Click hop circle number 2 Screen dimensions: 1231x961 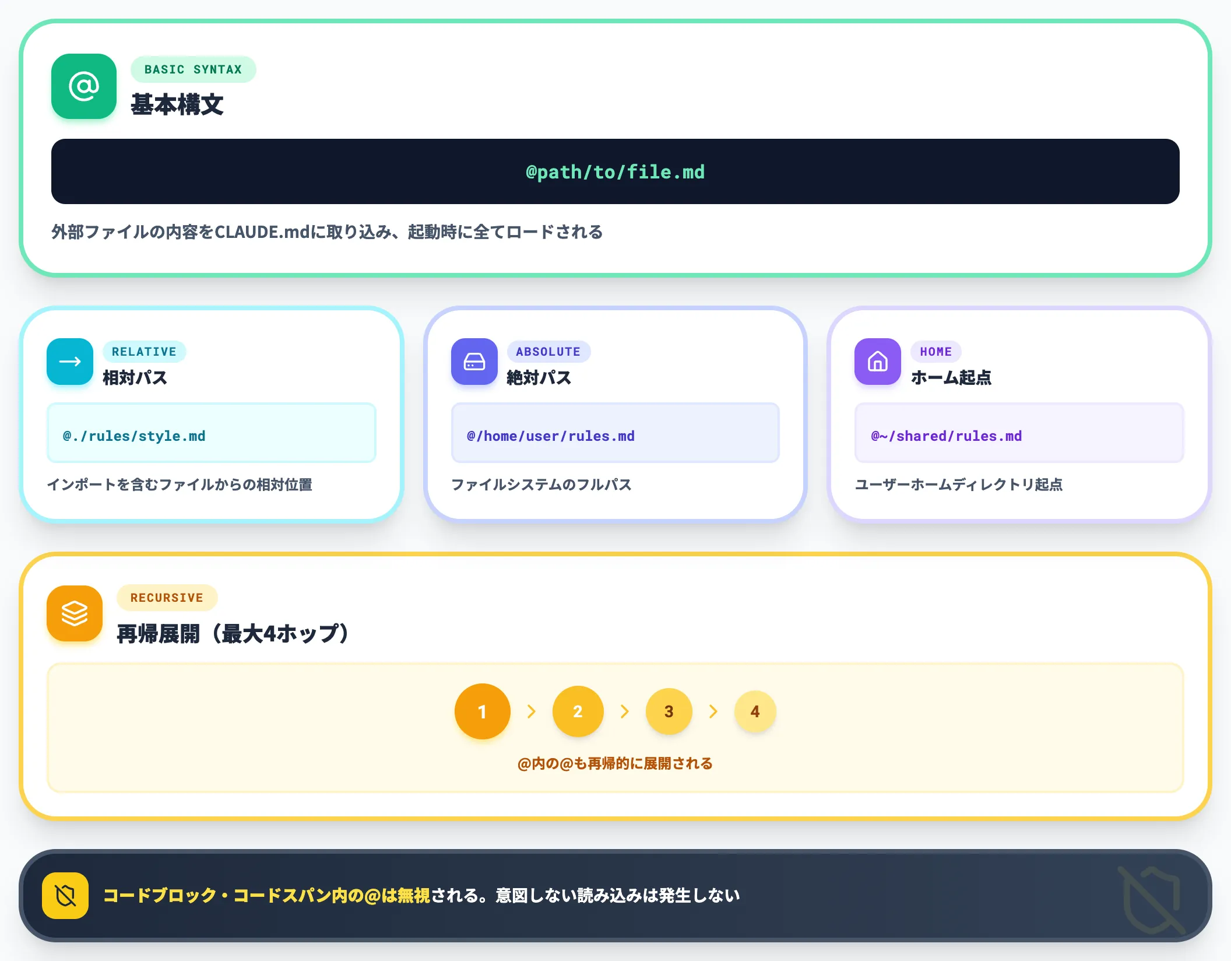click(x=578, y=711)
